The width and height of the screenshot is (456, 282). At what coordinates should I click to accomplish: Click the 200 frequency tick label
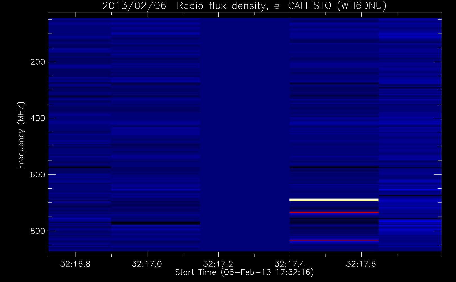point(38,62)
